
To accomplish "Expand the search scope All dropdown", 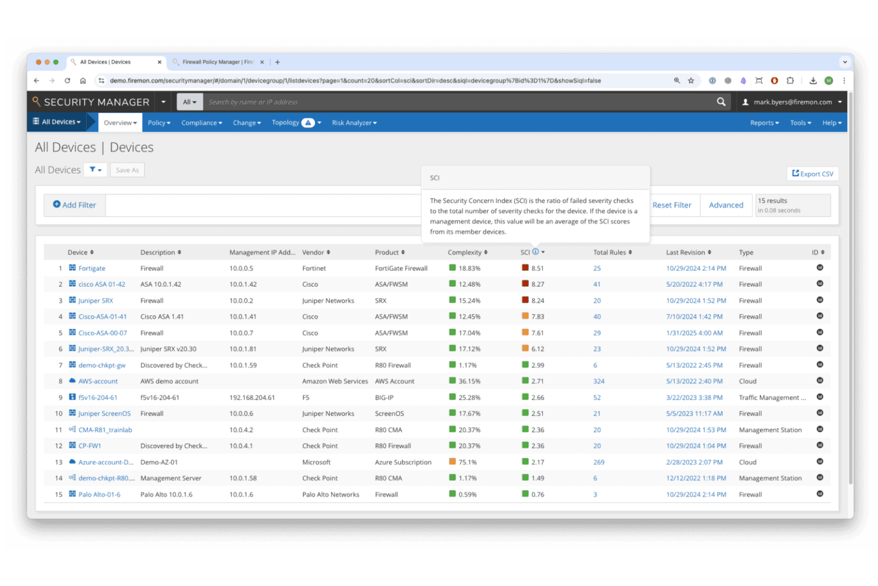I will [x=189, y=102].
